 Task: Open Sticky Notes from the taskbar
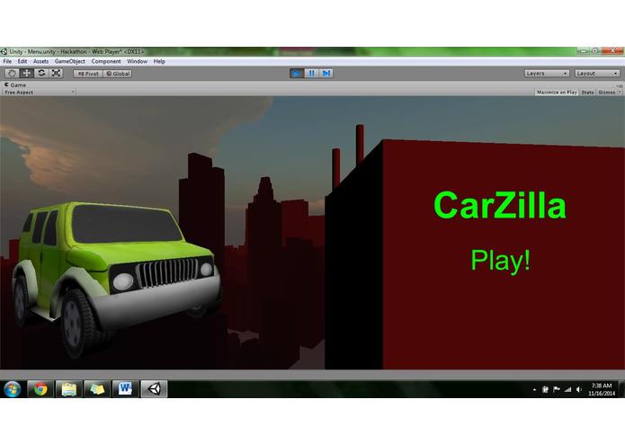97,388
